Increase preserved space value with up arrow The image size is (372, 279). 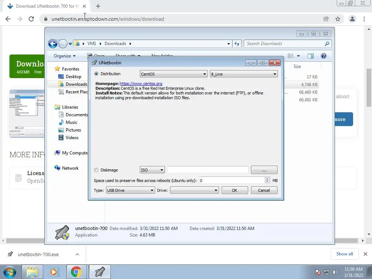(267, 179)
